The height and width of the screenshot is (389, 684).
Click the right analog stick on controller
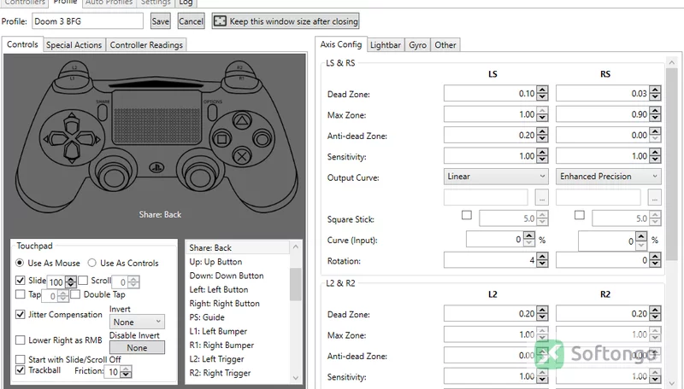pos(200,176)
